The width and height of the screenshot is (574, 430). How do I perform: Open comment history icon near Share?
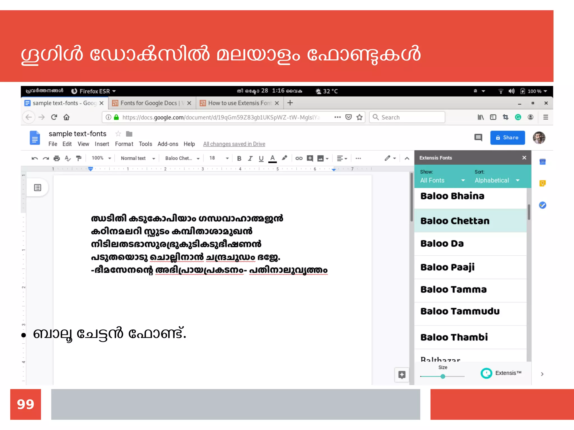pos(478,138)
